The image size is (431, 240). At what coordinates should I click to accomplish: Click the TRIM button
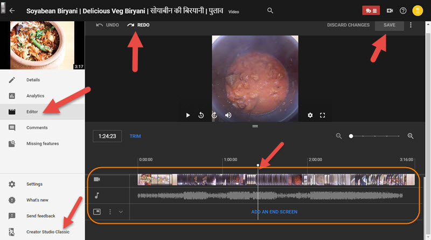point(135,136)
